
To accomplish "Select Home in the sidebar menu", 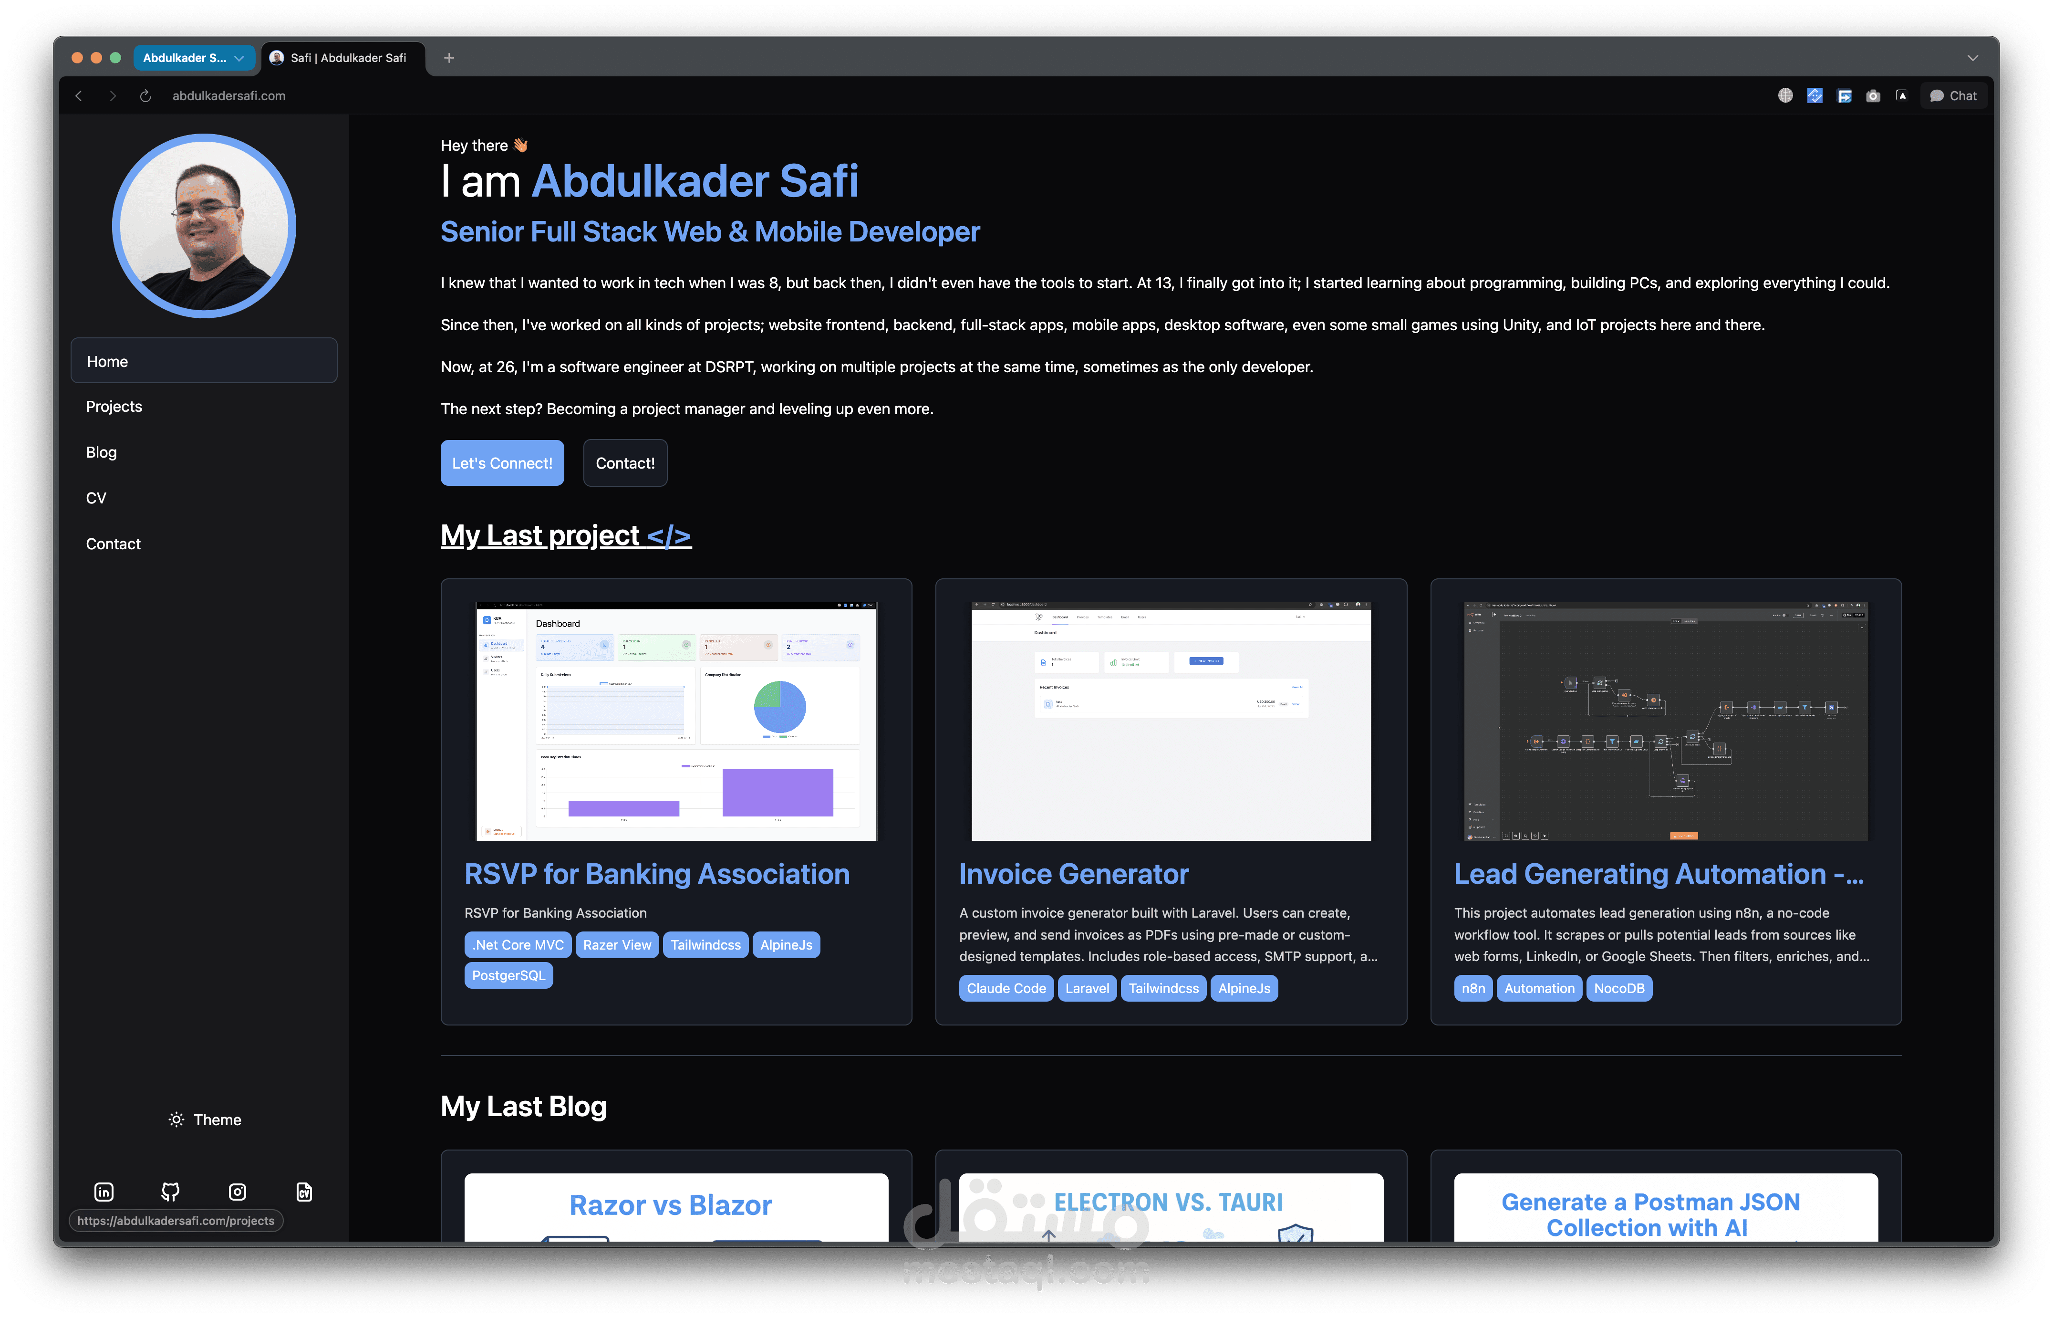I will coord(204,361).
